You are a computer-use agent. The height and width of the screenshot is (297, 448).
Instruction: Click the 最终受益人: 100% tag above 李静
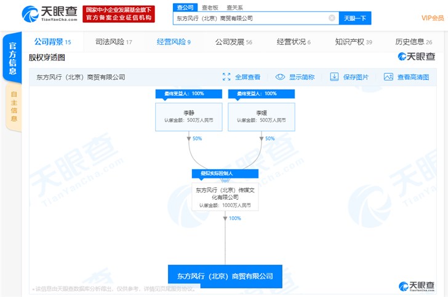189,93
